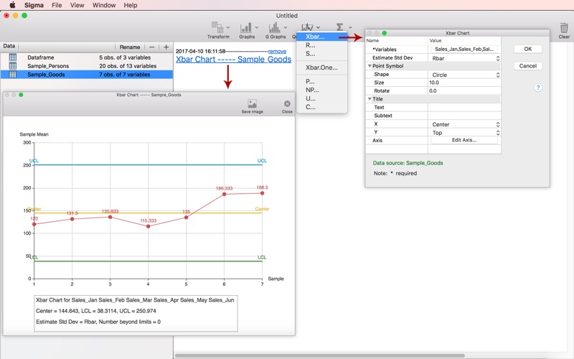Select R... from chart menu
Image resolution: width=574 pixels, height=359 pixels.
321,45
